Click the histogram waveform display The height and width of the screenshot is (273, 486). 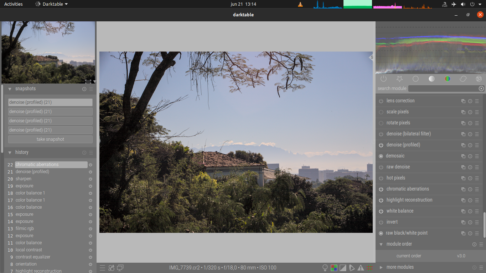(431, 48)
